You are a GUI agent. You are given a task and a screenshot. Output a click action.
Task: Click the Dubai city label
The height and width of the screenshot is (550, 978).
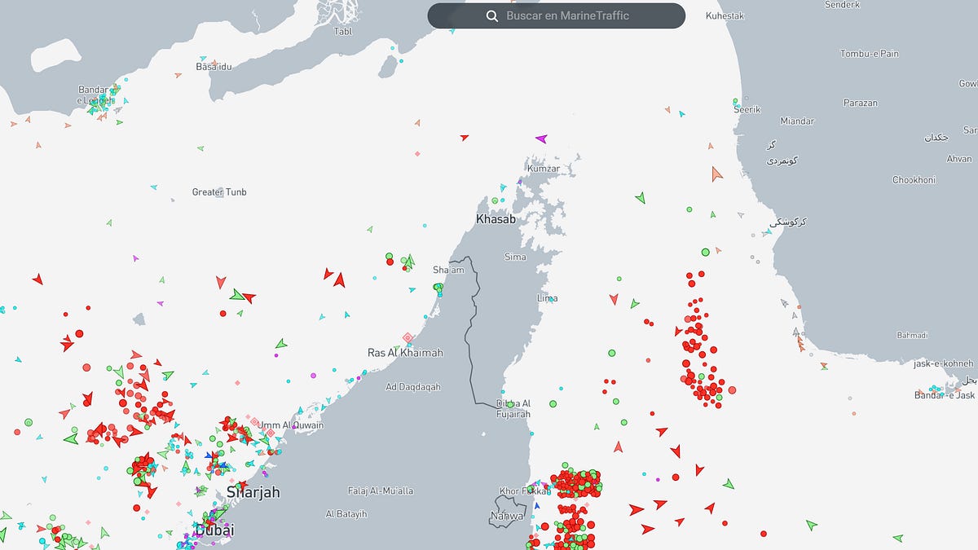(x=214, y=530)
